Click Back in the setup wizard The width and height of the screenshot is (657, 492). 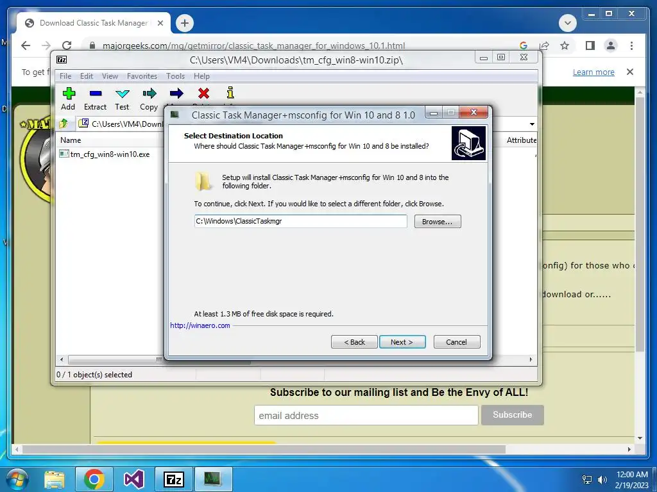click(x=354, y=342)
